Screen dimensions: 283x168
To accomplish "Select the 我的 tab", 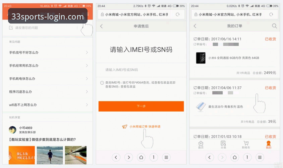I will [x=269, y=145].
